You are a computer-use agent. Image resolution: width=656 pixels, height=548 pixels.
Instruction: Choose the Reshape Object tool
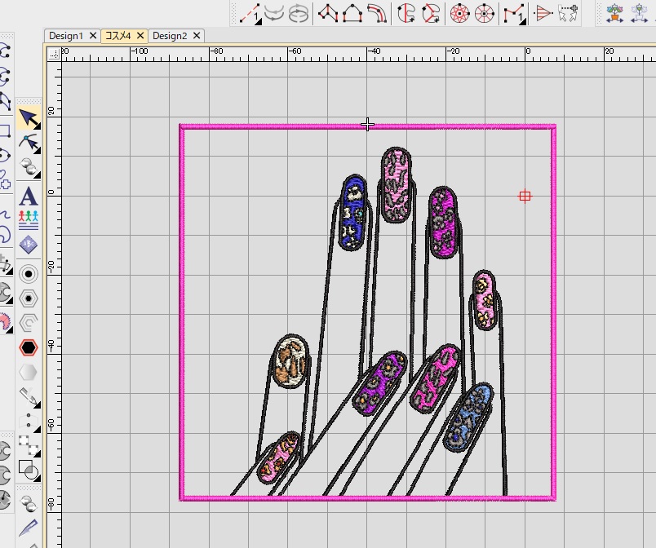(x=29, y=143)
